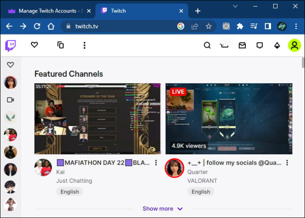Open the Just Chatting category link
Screen dimensions: 305x218
click(74, 181)
